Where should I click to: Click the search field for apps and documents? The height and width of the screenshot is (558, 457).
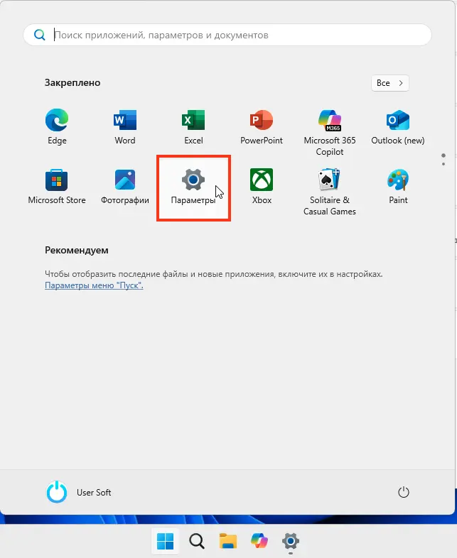pos(227,35)
